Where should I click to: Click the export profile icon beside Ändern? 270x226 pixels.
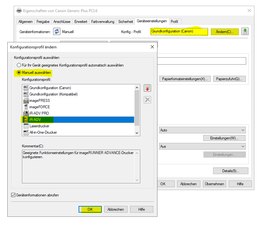click(x=245, y=32)
